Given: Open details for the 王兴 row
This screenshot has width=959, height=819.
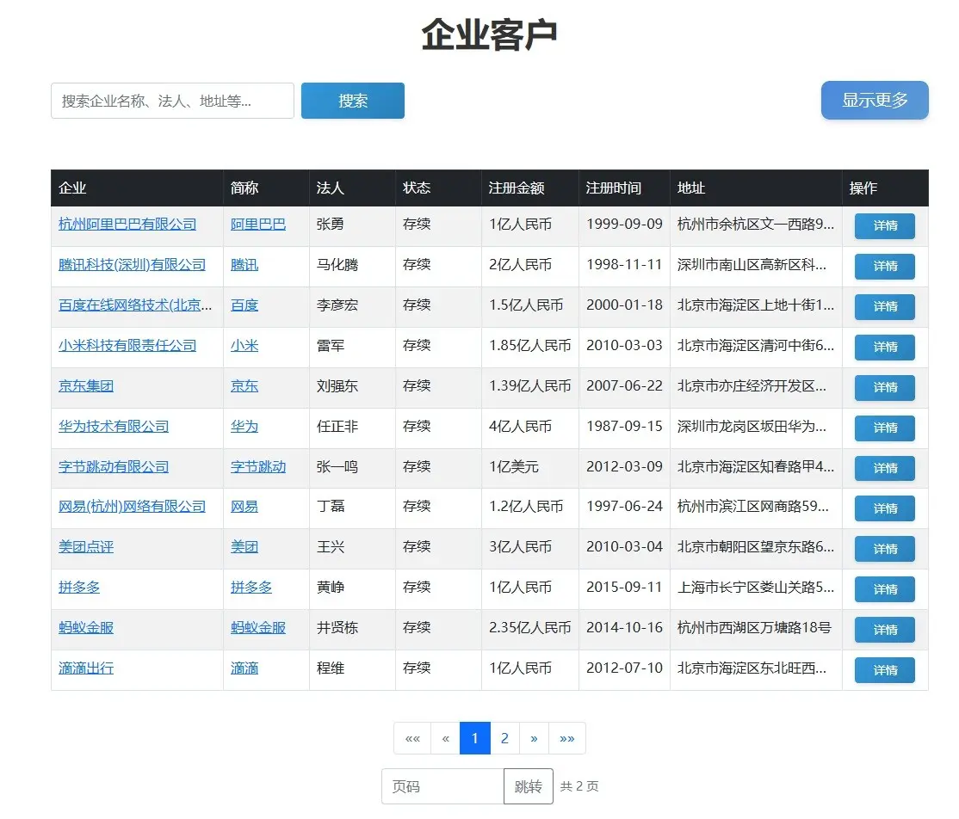Looking at the screenshot, I should (884, 549).
